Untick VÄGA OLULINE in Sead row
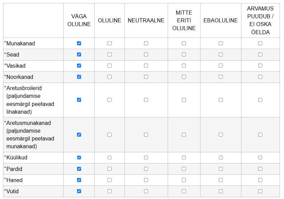 click(x=79, y=54)
